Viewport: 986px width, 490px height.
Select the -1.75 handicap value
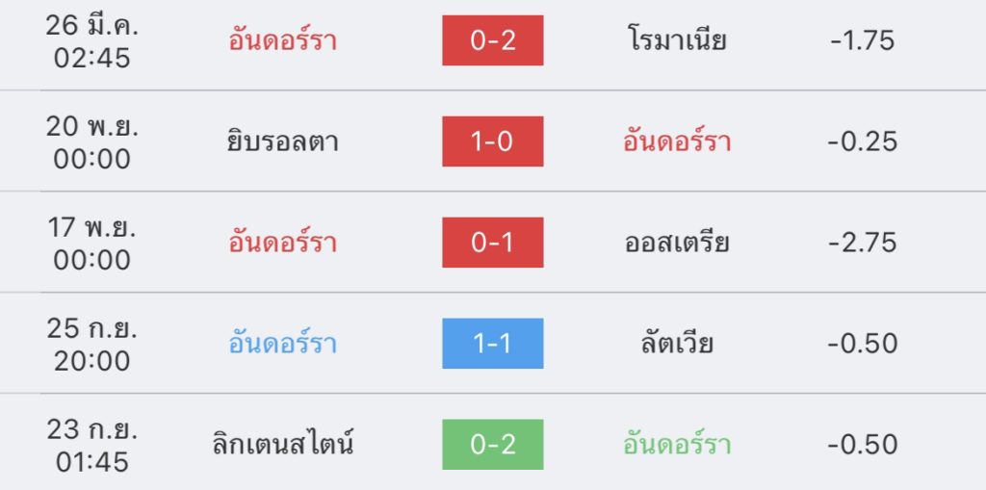pyautogui.click(x=862, y=40)
